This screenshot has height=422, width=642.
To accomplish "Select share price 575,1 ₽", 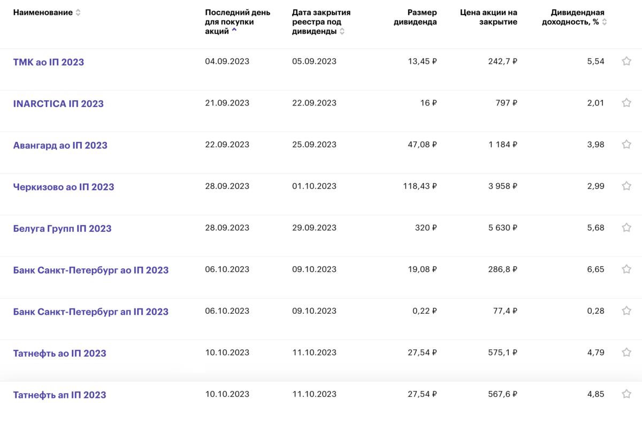I will 503,352.
